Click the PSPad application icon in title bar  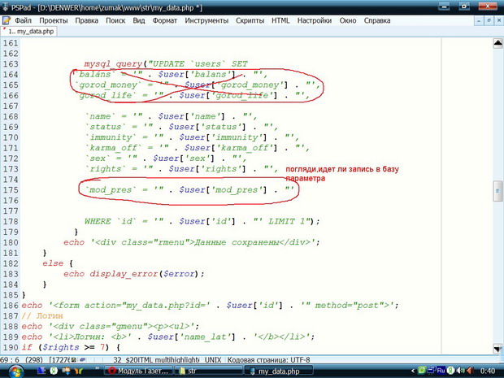[7, 6]
